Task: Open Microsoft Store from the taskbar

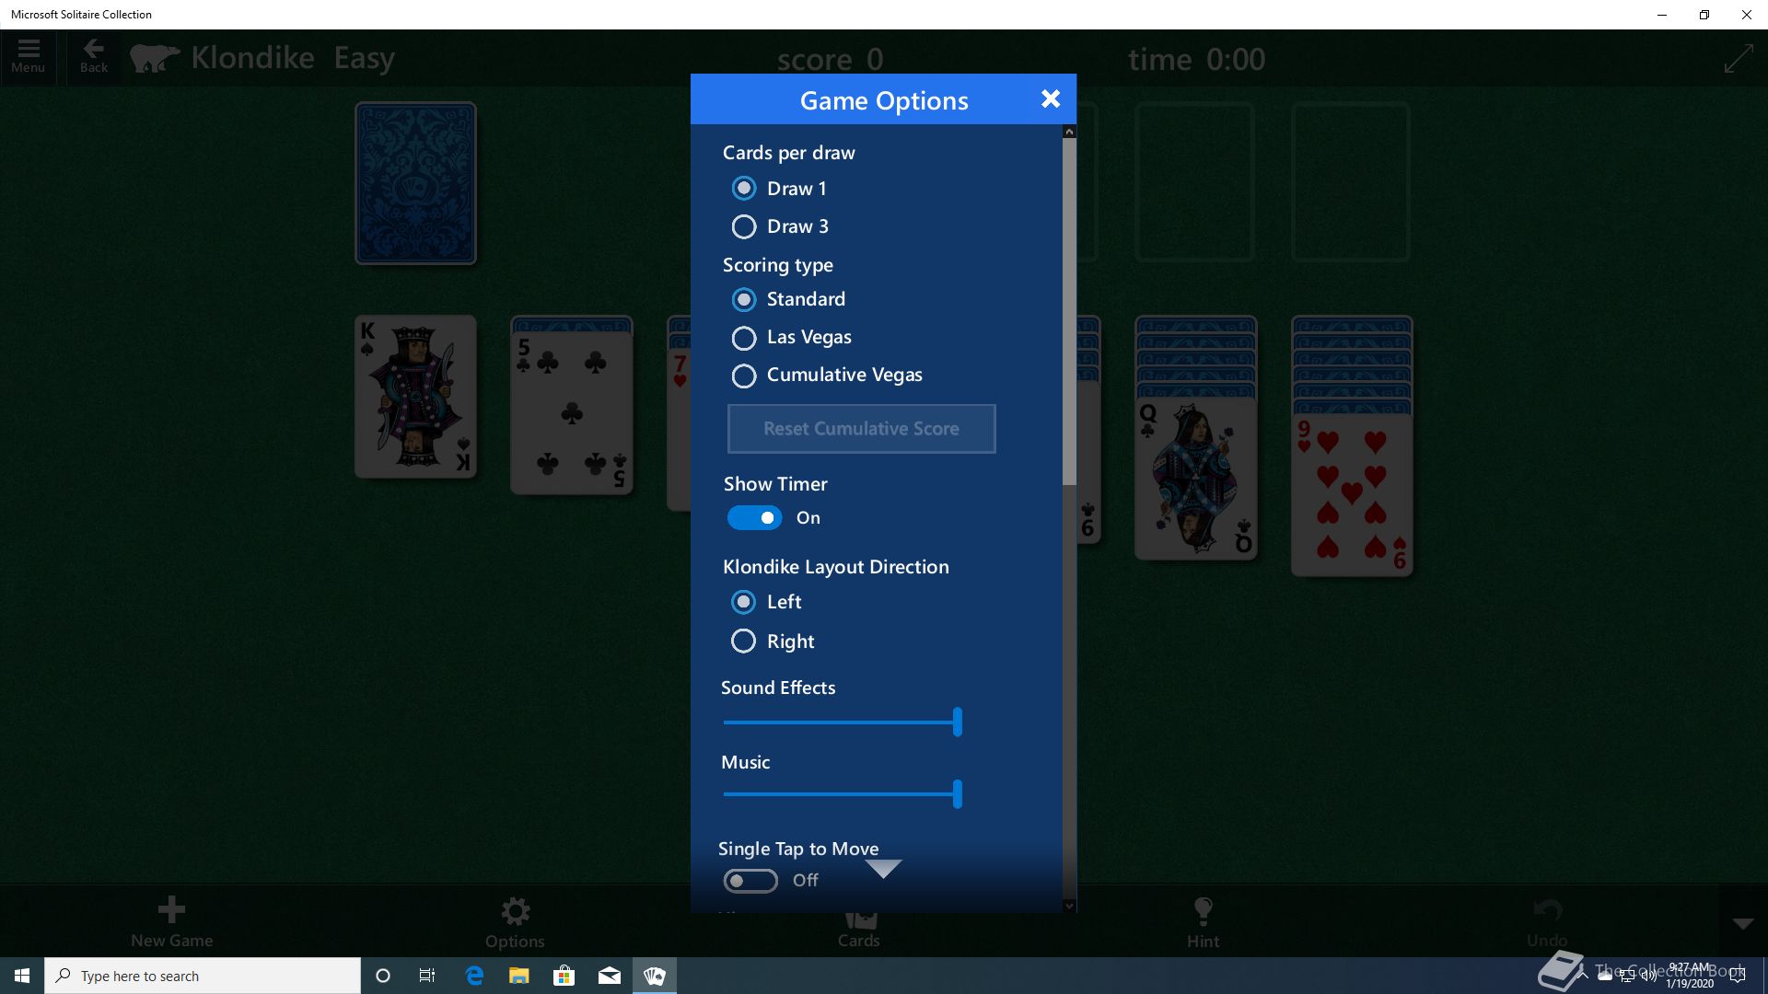Action: (x=564, y=976)
